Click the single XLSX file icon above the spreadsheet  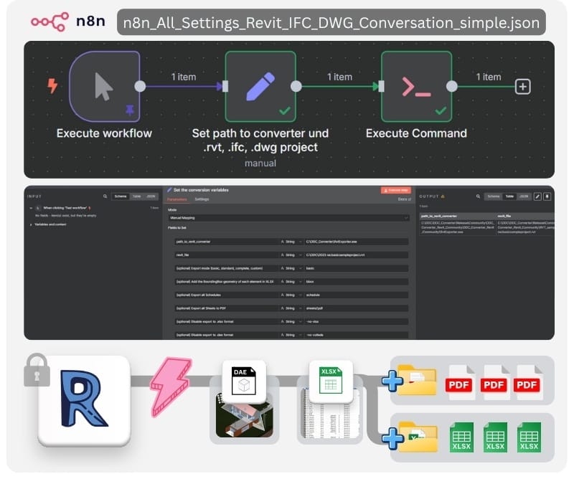click(x=331, y=381)
